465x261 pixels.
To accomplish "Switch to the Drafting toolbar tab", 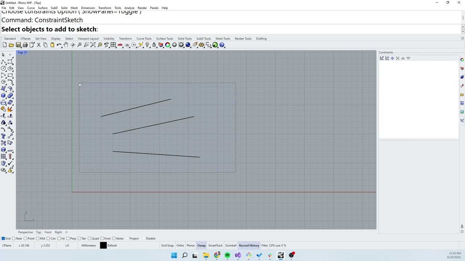I will tap(261, 39).
